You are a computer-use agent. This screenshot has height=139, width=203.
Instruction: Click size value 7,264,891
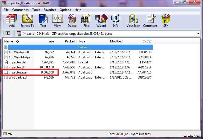[x=47, y=62]
